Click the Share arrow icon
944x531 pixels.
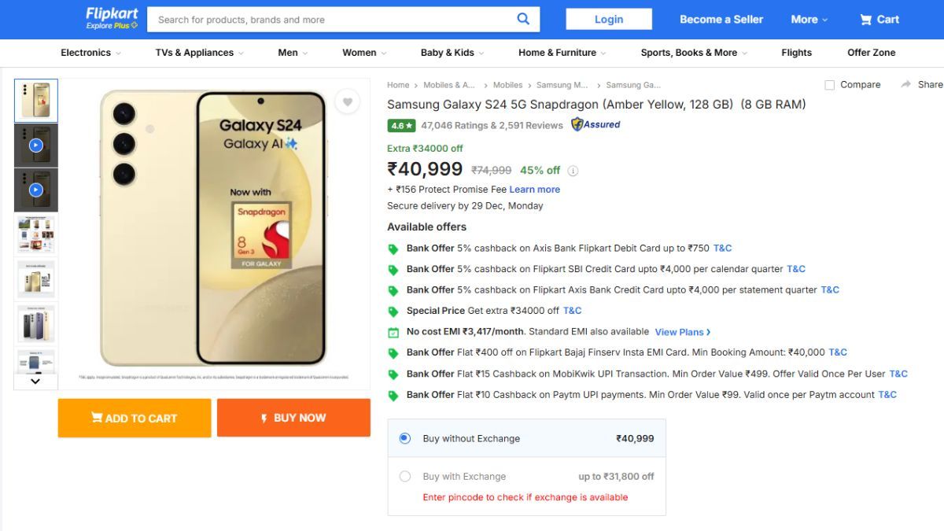[906, 84]
